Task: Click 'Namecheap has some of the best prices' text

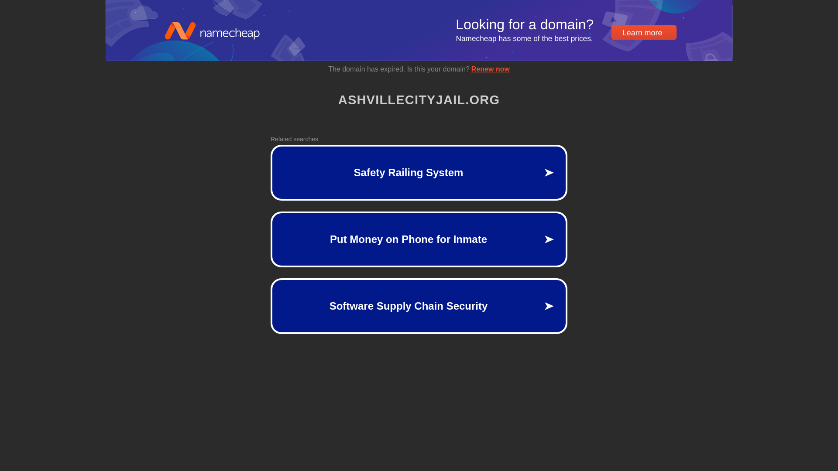Action: 524,39
